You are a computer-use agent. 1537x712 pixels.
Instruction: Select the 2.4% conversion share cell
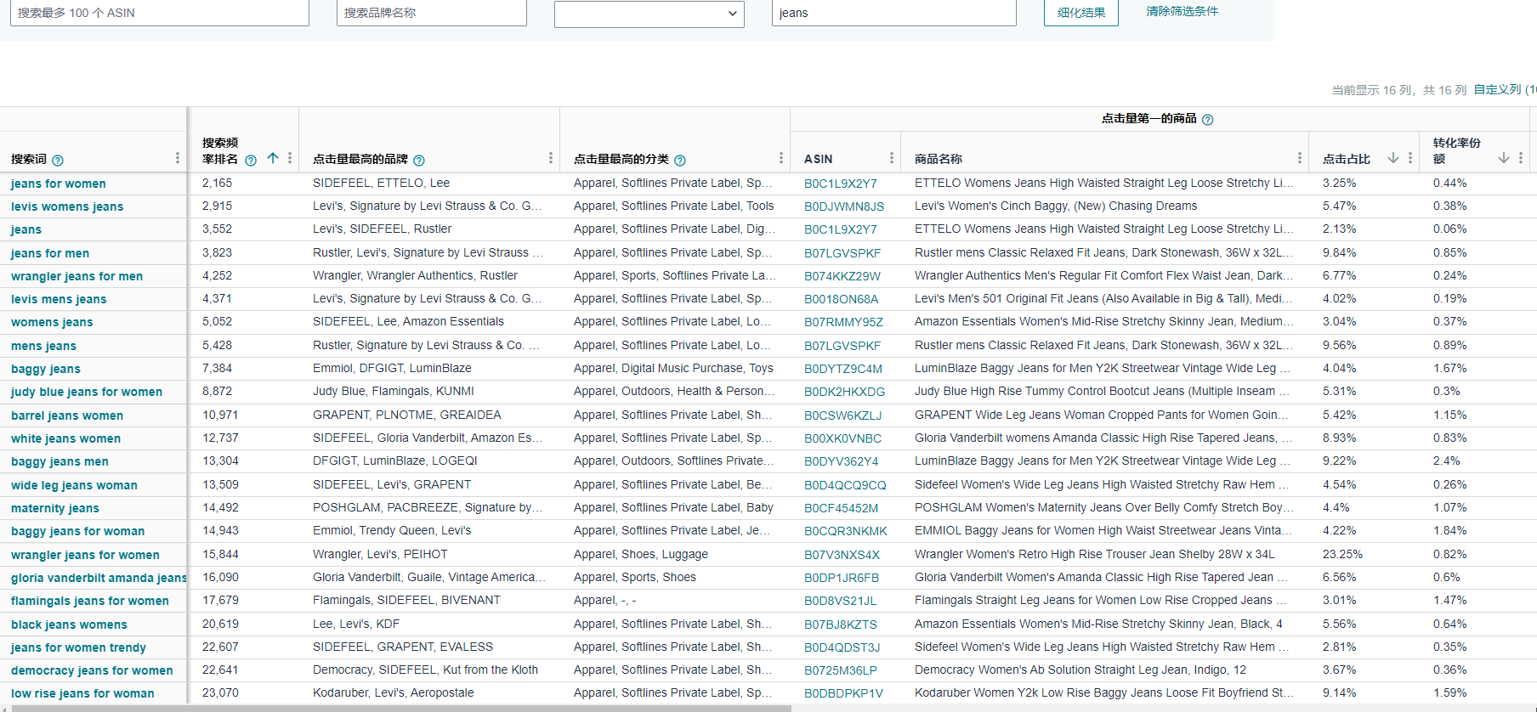(x=1447, y=461)
